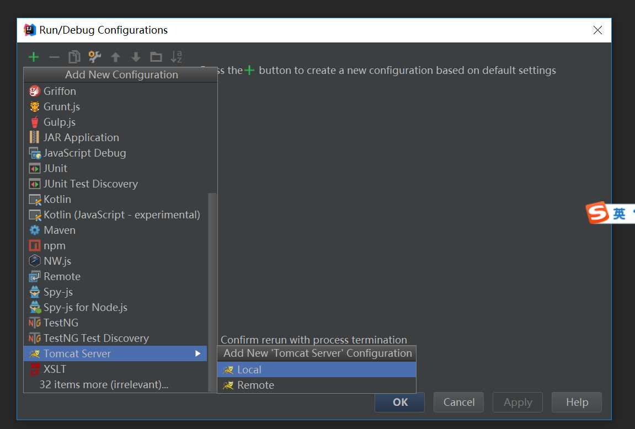The width and height of the screenshot is (635, 429).
Task: Click Confirm rerun with process termination label
Action: (x=313, y=340)
